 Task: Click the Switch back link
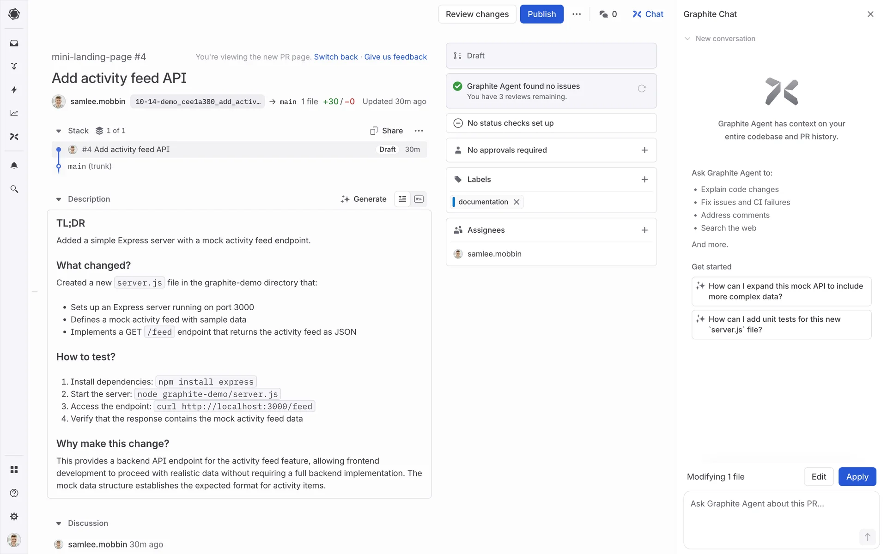click(335, 57)
